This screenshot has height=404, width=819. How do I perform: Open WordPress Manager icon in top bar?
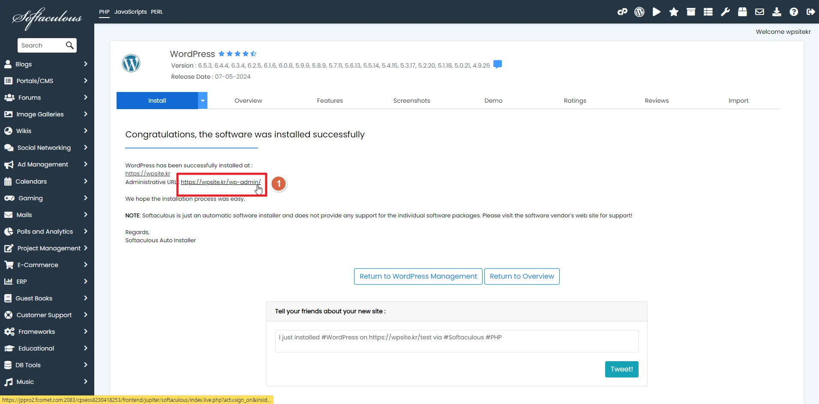point(639,12)
